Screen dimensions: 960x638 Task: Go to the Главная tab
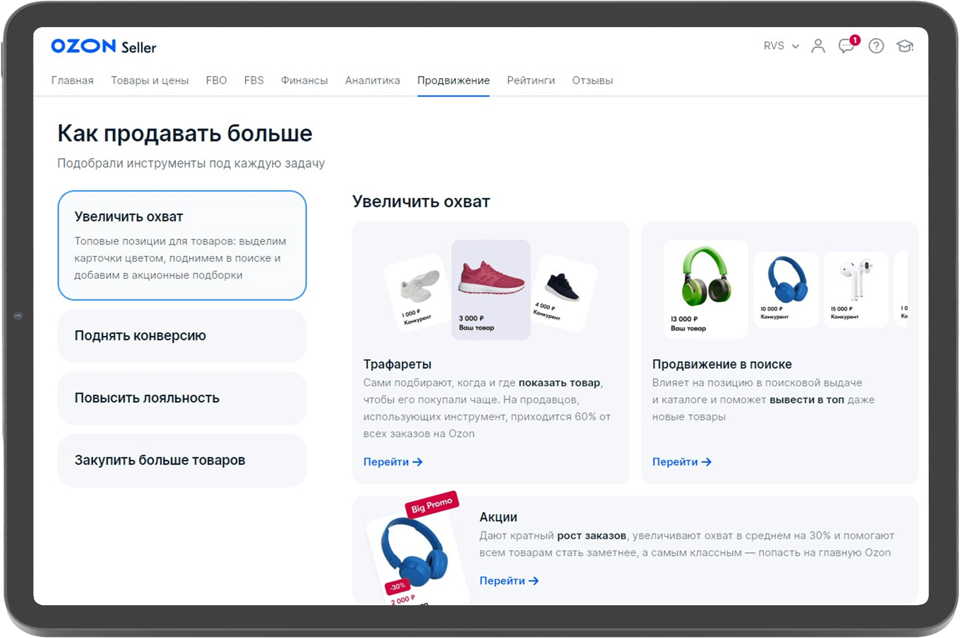72,80
